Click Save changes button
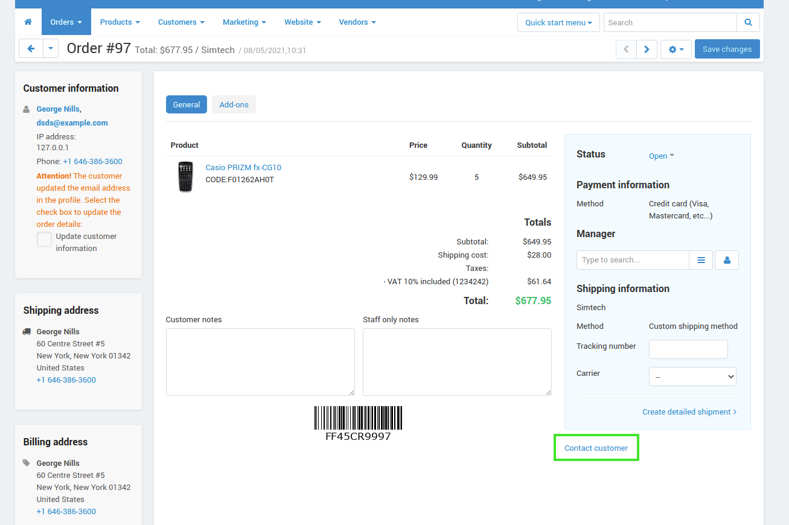The image size is (789, 525). (727, 49)
